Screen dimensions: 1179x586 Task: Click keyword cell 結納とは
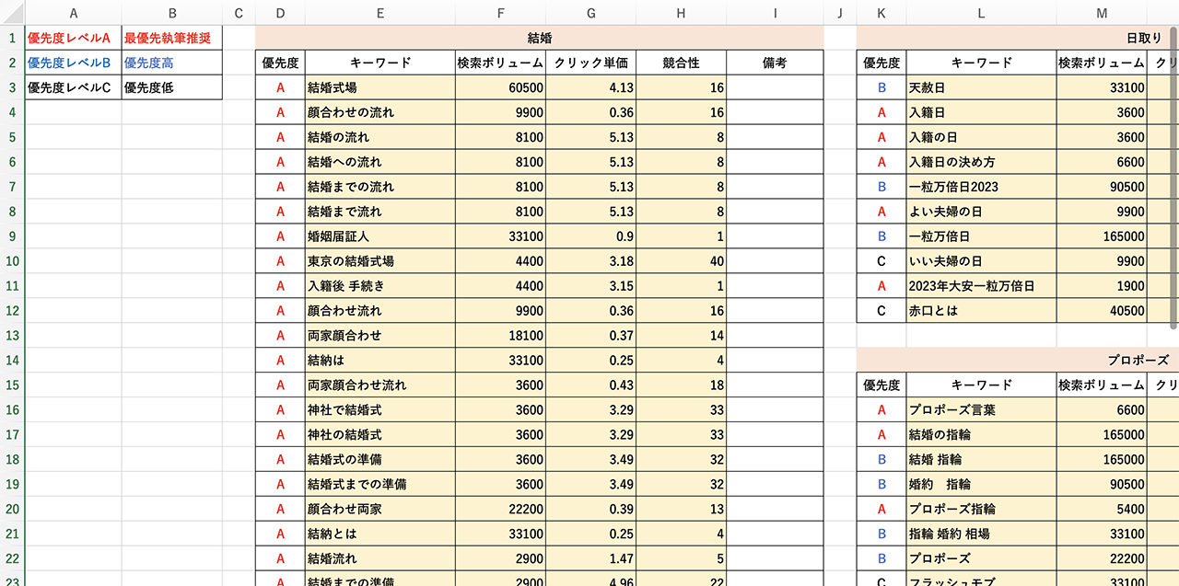point(380,534)
